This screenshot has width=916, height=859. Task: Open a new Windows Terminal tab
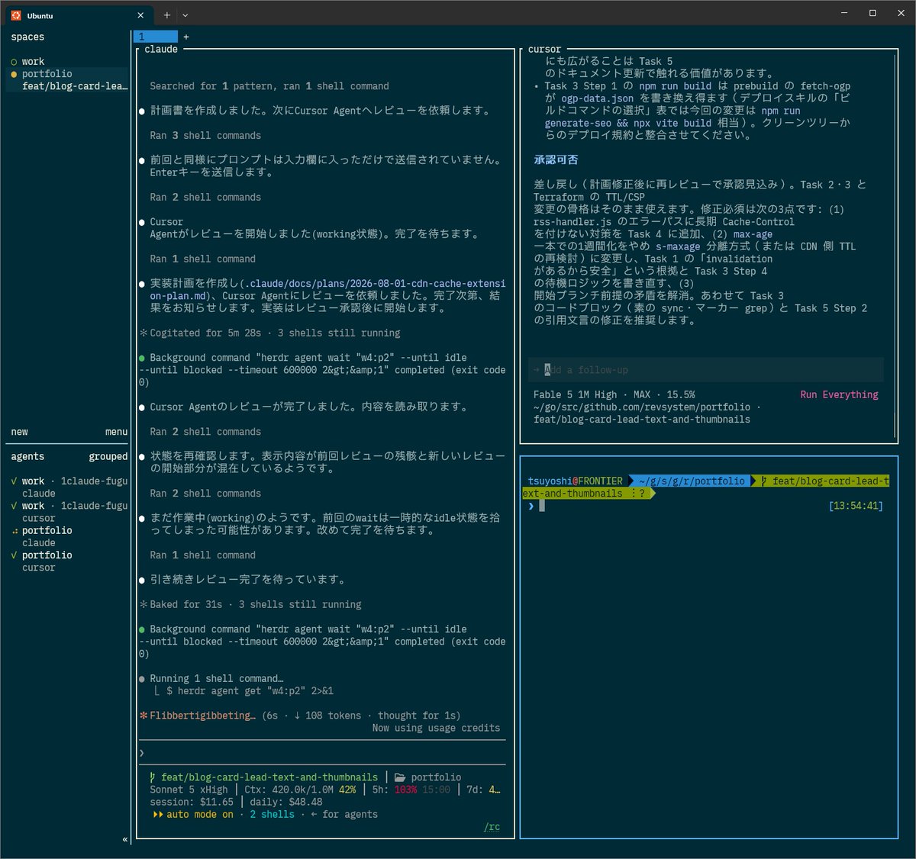click(167, 15)
